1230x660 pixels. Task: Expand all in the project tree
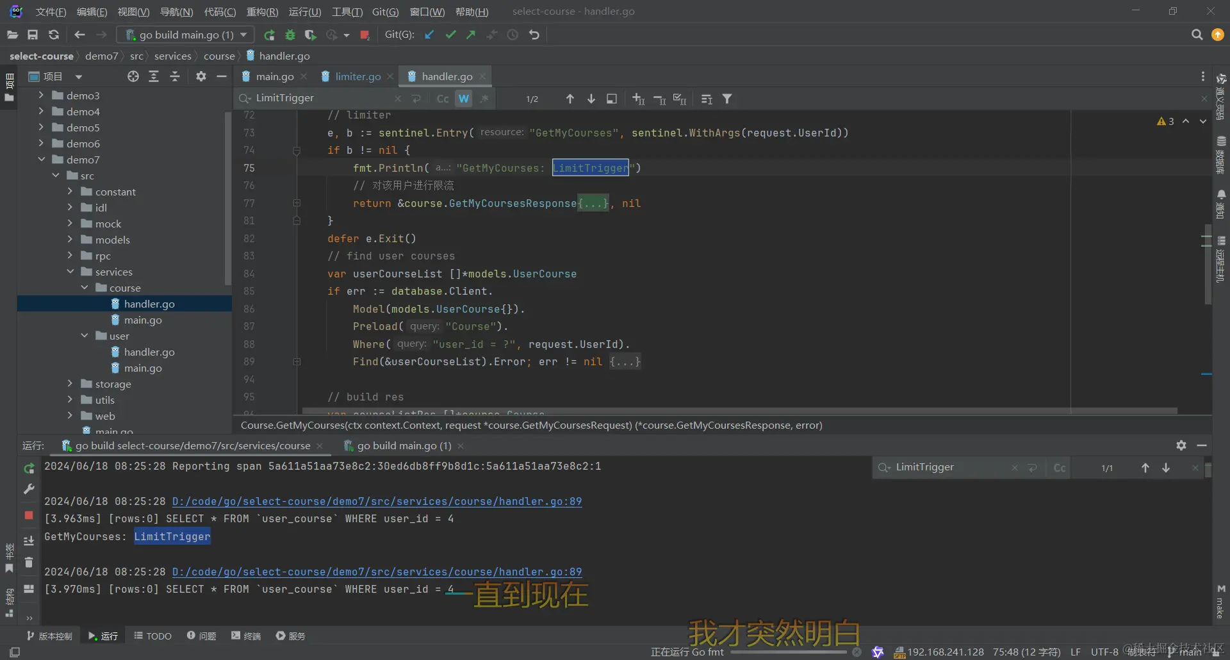tap(154, 77)
